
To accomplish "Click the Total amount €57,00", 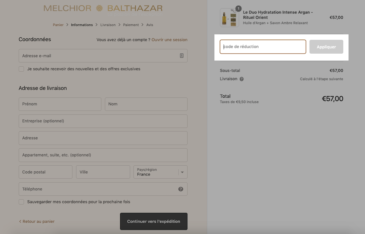I will coord(332,99).
